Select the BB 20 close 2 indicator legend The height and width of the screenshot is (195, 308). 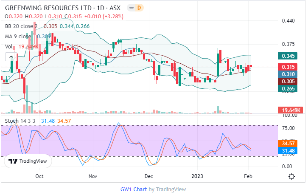22,26
